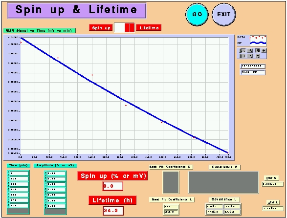Image resolution: width=287 pixels, height=218 pixels.
Task: Click the DATA plot legend sample
Action: (258, 37)
